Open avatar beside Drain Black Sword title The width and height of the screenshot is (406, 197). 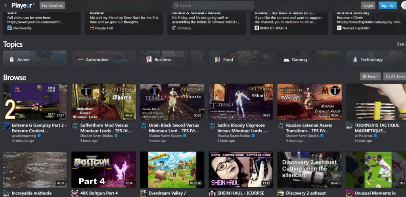[x=144, y=126]
